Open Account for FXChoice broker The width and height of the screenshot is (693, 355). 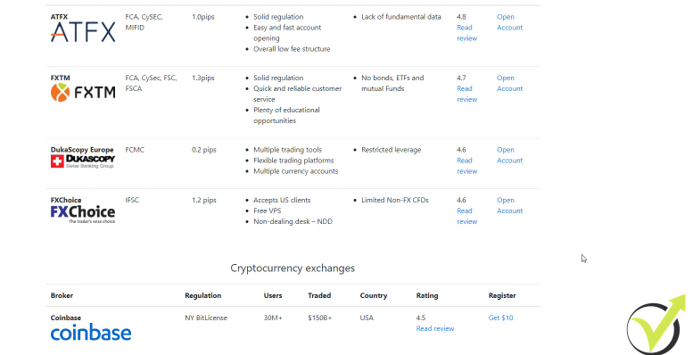[x=509, y=205]
